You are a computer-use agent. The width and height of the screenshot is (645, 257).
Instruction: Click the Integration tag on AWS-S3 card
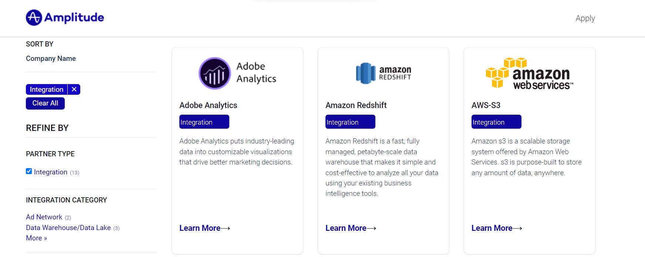tap(496, 122)
